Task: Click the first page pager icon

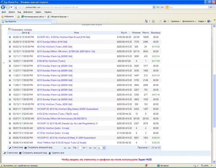Action: pyautogui.click(x=65, y=148)
